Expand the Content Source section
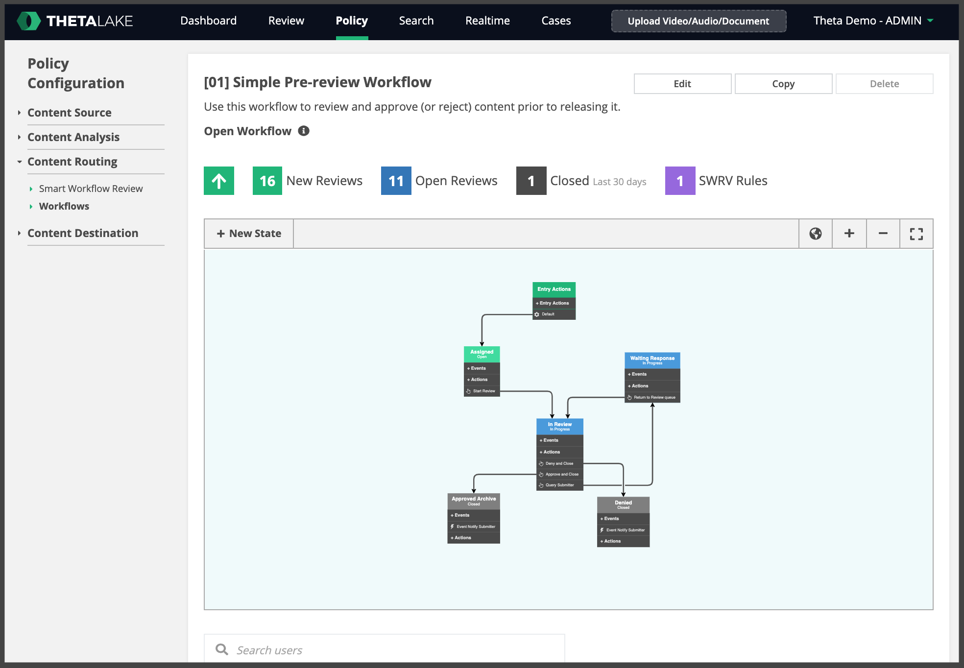Viewport: 964px width, 668px height. pos(70,113)
